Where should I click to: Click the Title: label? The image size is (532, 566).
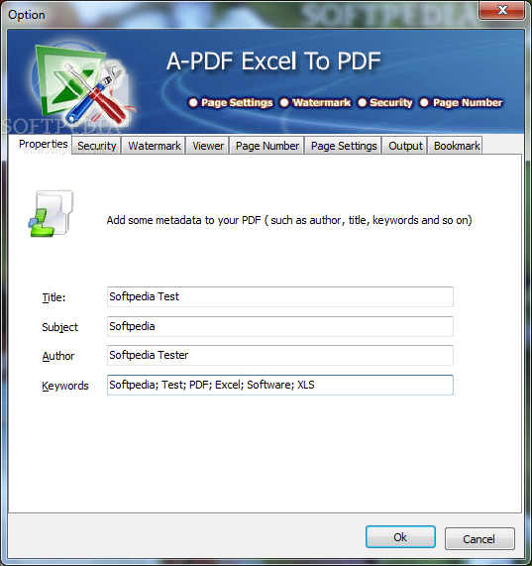click(53, 297)
